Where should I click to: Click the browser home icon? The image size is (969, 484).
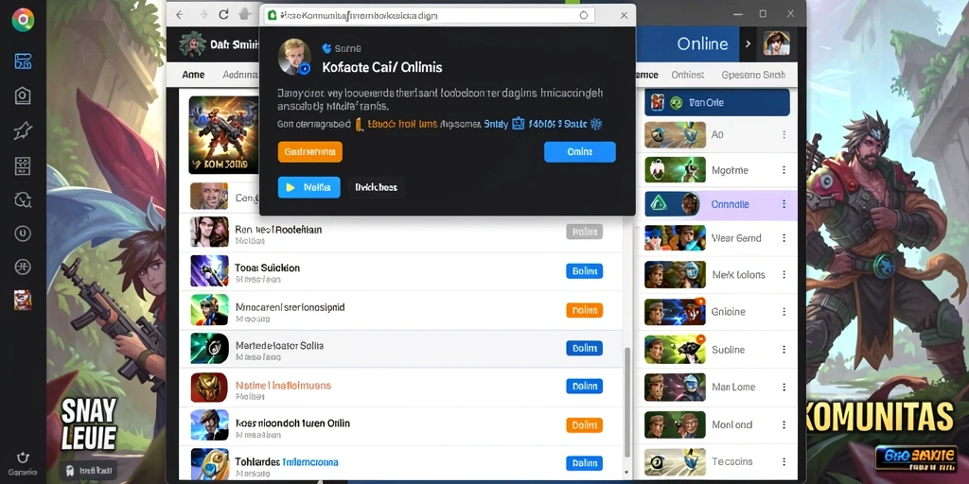[x=245, y=14]
